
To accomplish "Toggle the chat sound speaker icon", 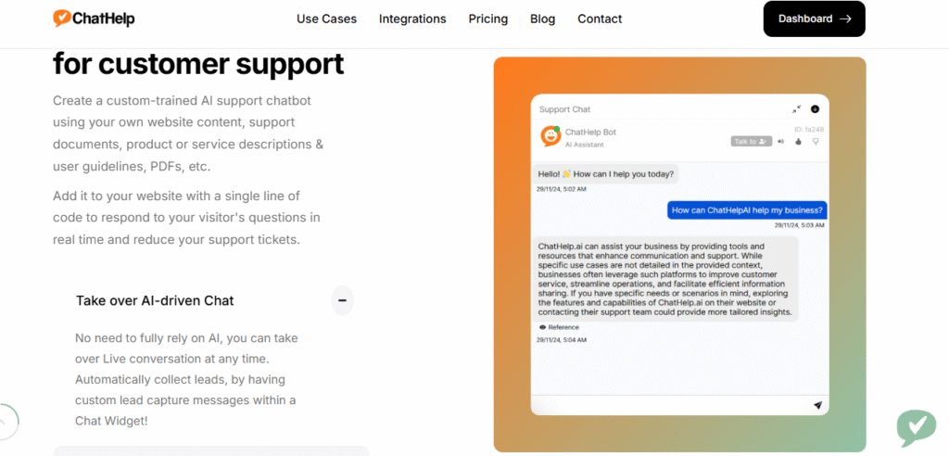I will 781,142.
